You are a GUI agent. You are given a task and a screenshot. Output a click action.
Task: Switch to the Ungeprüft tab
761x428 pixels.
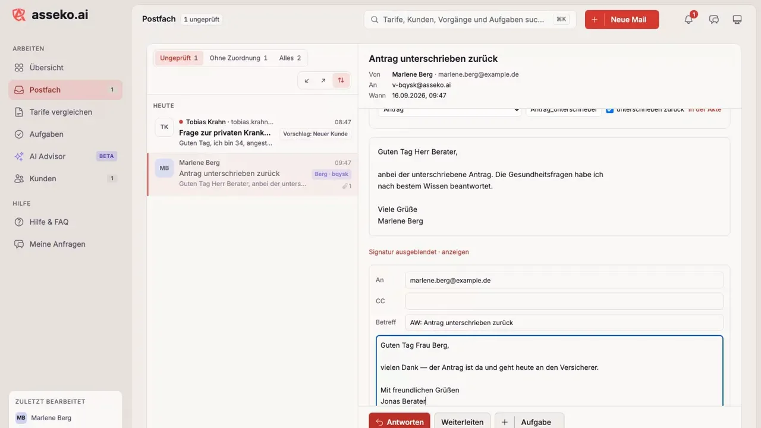click(179, 58)
